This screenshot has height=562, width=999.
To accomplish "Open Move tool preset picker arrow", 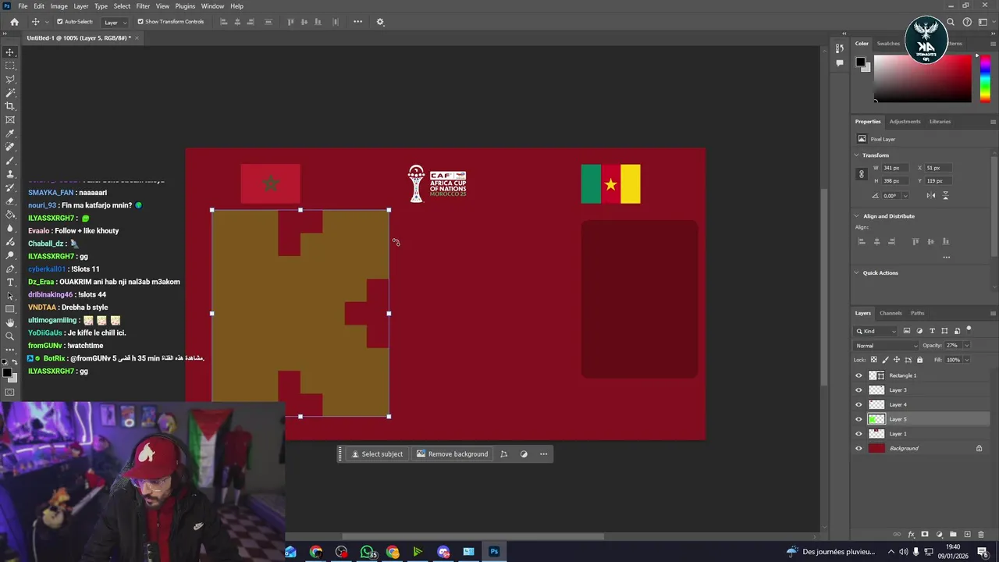I will point(47,22).
